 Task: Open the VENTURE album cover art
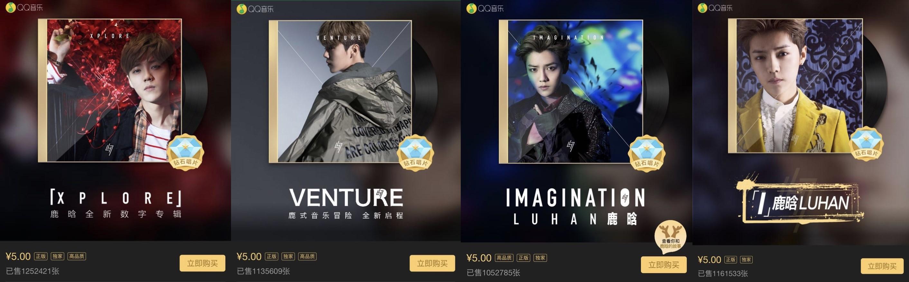click(x=340, y=92)
